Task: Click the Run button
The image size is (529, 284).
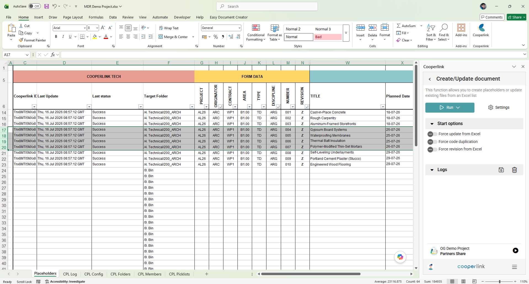Action: 450,107
